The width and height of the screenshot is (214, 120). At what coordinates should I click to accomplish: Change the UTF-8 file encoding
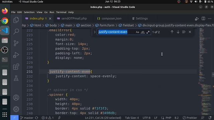146,118
